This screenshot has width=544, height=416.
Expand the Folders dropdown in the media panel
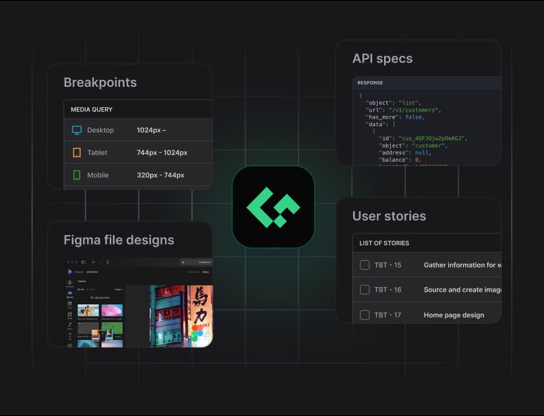(119, 289)
